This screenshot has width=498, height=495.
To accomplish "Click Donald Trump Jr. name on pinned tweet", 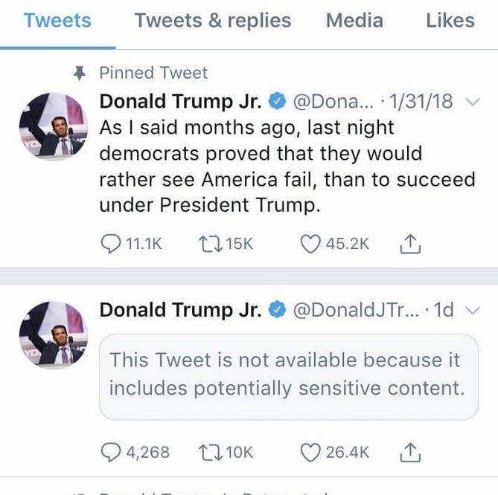I will [181, 101].
